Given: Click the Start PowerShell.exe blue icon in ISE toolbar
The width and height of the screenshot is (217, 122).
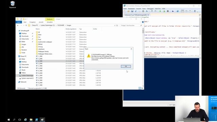Looking at the screenshot, I should (178, 11).
